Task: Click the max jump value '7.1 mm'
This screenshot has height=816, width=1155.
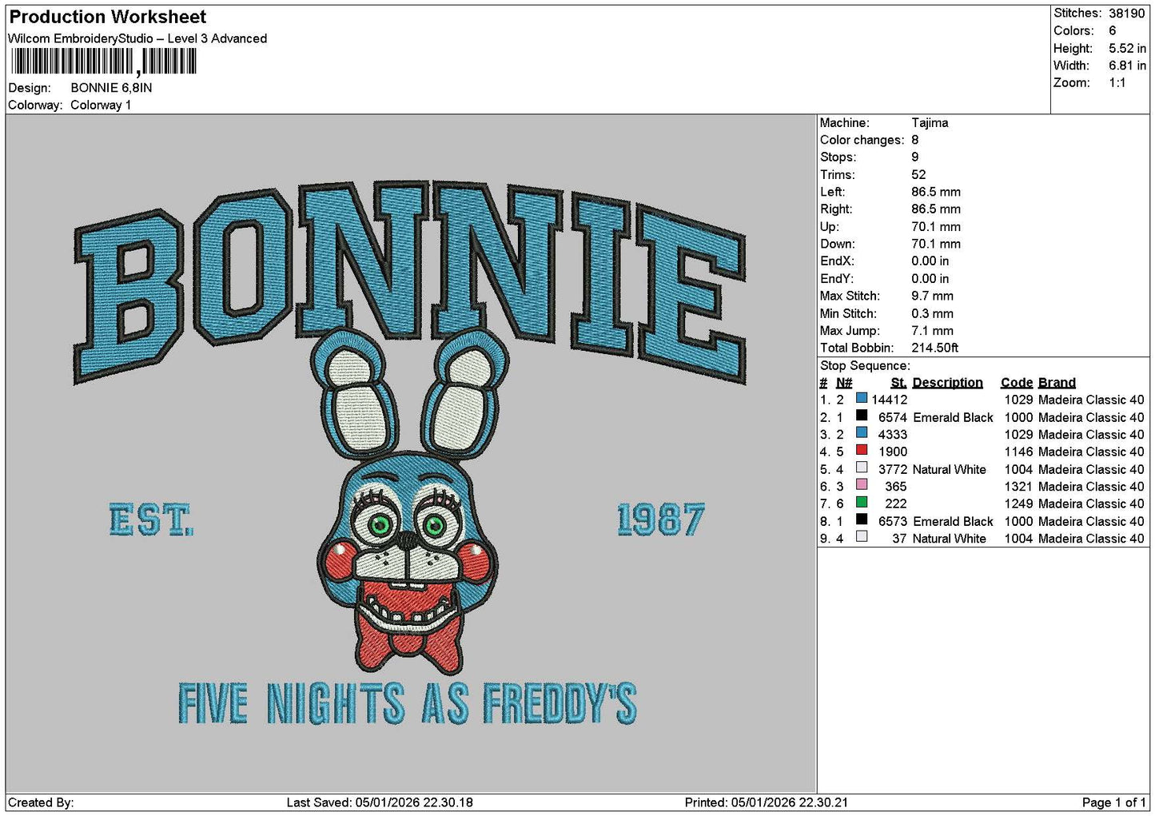Action: pyautogui.click(x=932, y=331)
